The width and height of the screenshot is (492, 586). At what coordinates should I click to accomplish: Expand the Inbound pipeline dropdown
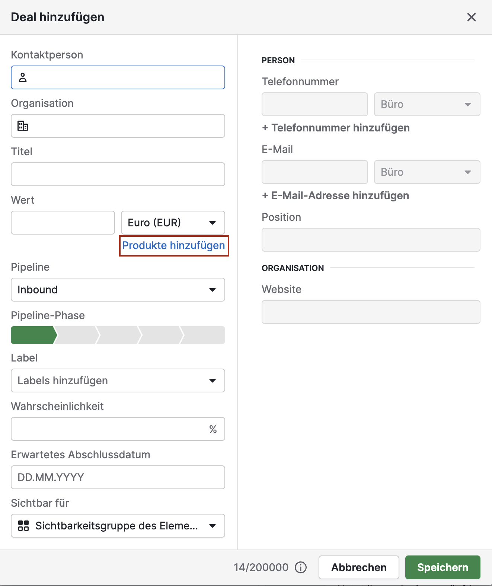(118, 290)
